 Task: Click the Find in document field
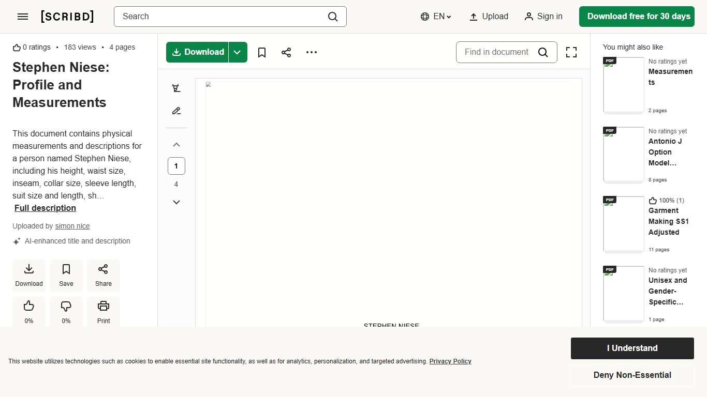point(496,52)
